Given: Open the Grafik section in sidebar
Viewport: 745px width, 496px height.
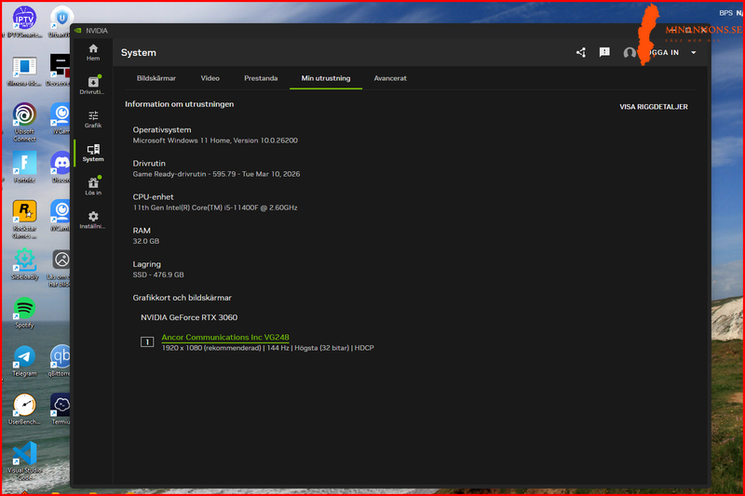Looking at the screenshot, I should click(x=93, y=119).
